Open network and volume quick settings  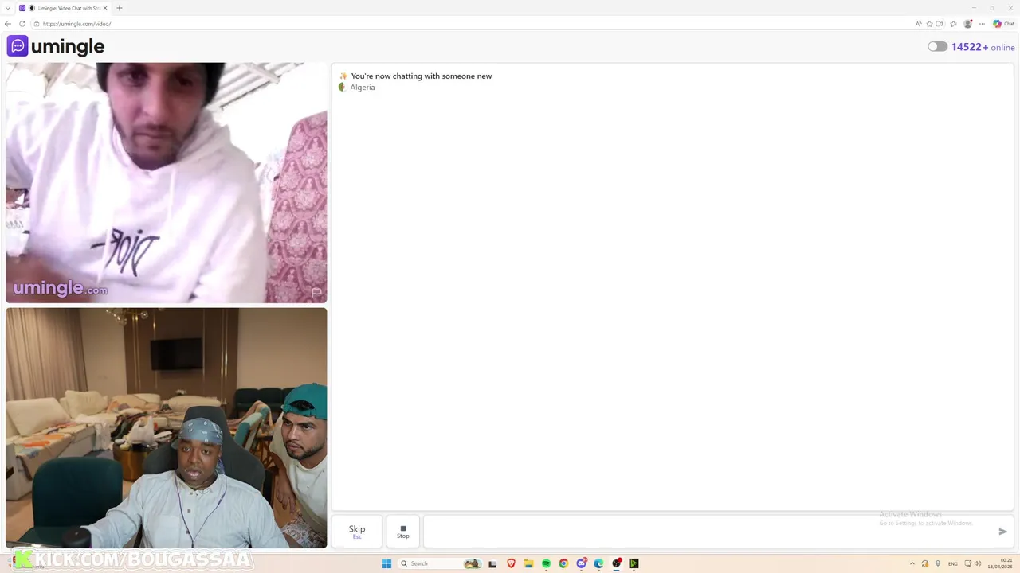point(974,563)
